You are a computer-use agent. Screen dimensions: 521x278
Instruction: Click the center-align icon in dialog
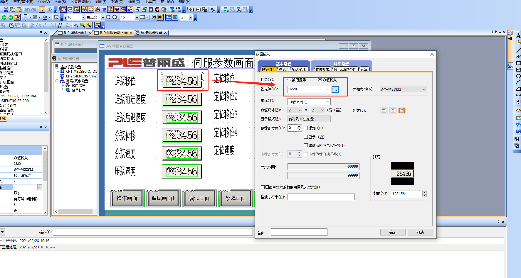[x=393, y=111]
